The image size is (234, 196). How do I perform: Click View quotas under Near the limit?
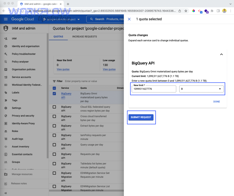[x=63, y=69]
